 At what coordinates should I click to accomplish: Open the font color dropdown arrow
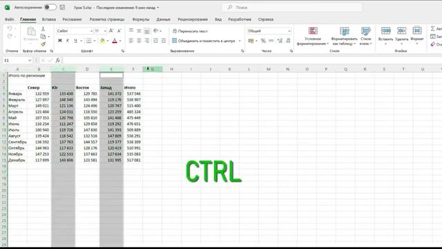(120, 41)
